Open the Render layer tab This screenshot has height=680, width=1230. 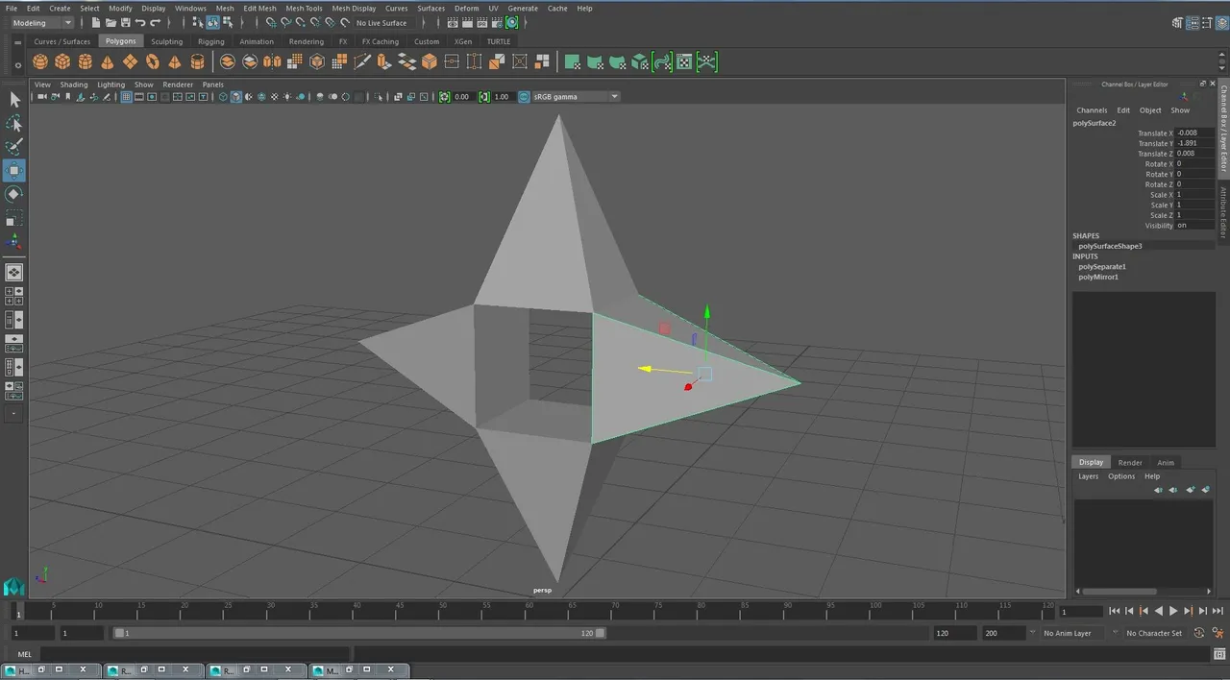(1130, 462)
